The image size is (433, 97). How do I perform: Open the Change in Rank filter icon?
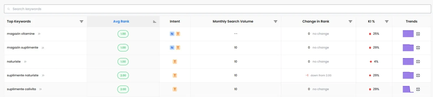tap(350, 21)
